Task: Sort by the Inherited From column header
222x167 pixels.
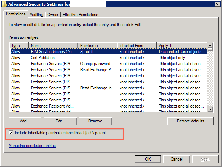Action: pos(137,46)
